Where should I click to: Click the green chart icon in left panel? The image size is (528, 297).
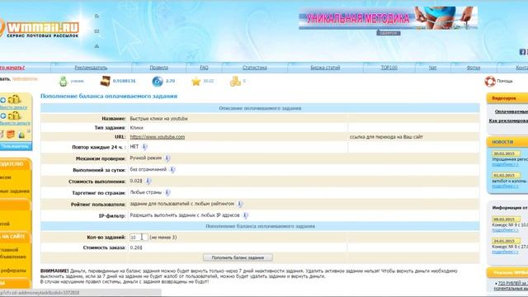(21, 134)
